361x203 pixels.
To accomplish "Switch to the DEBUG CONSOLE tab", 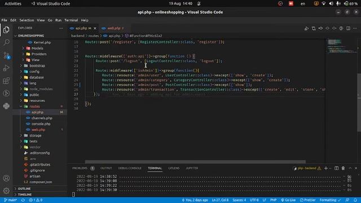I will tap(130, 168).
